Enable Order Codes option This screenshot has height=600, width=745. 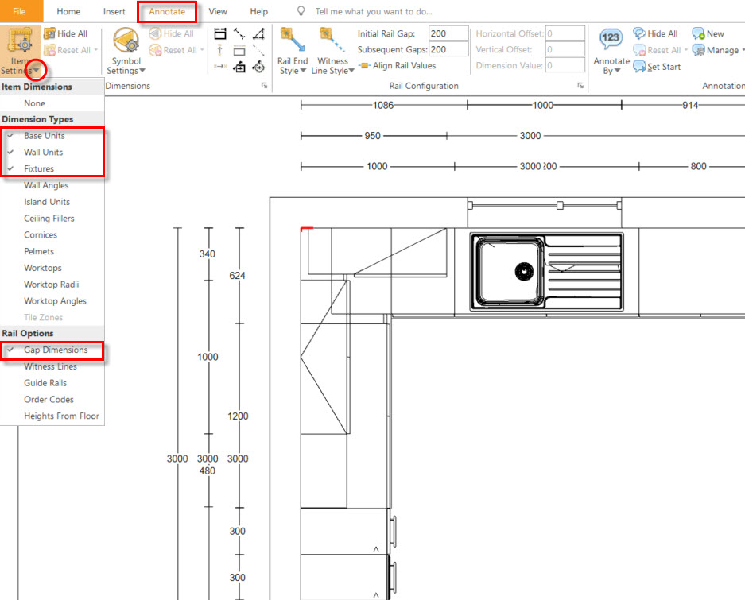(x=52, y=400)
